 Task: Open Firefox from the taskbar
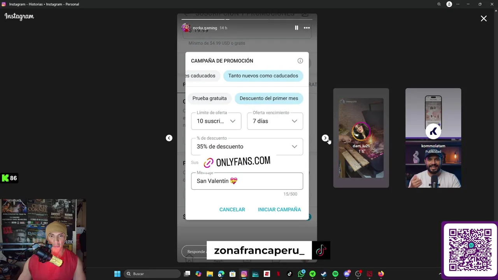381,274
